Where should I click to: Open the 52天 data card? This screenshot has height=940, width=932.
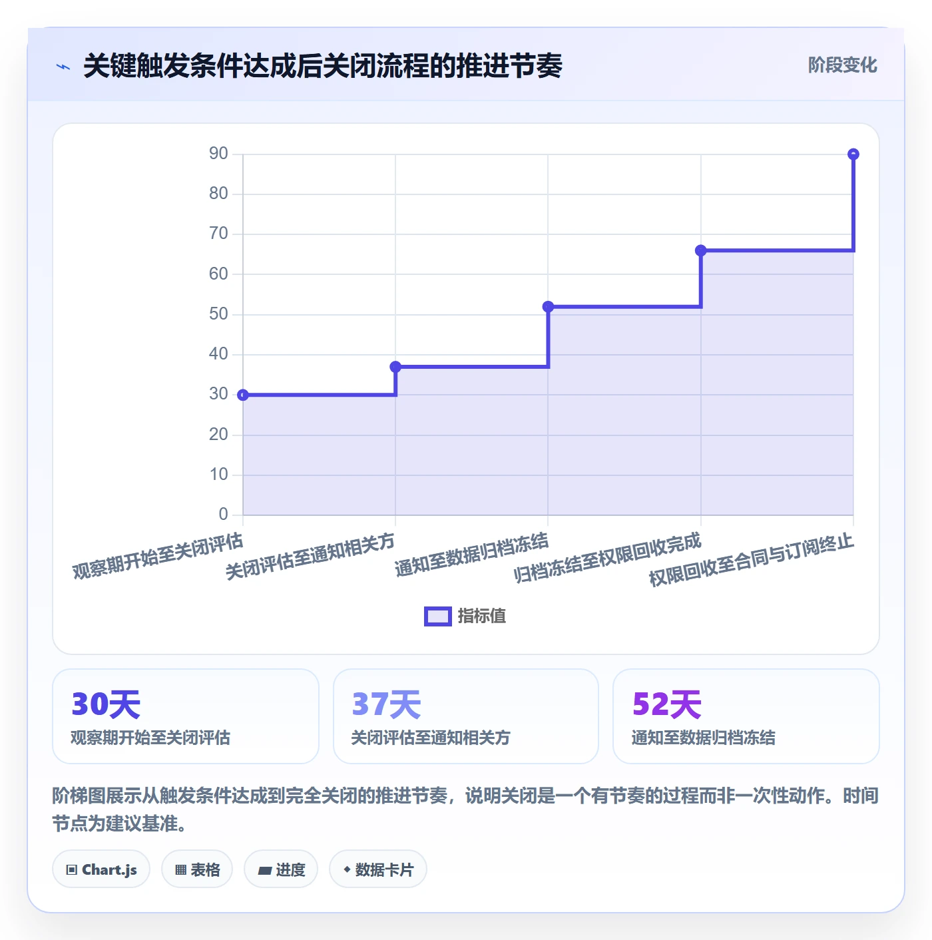(746, 716)
